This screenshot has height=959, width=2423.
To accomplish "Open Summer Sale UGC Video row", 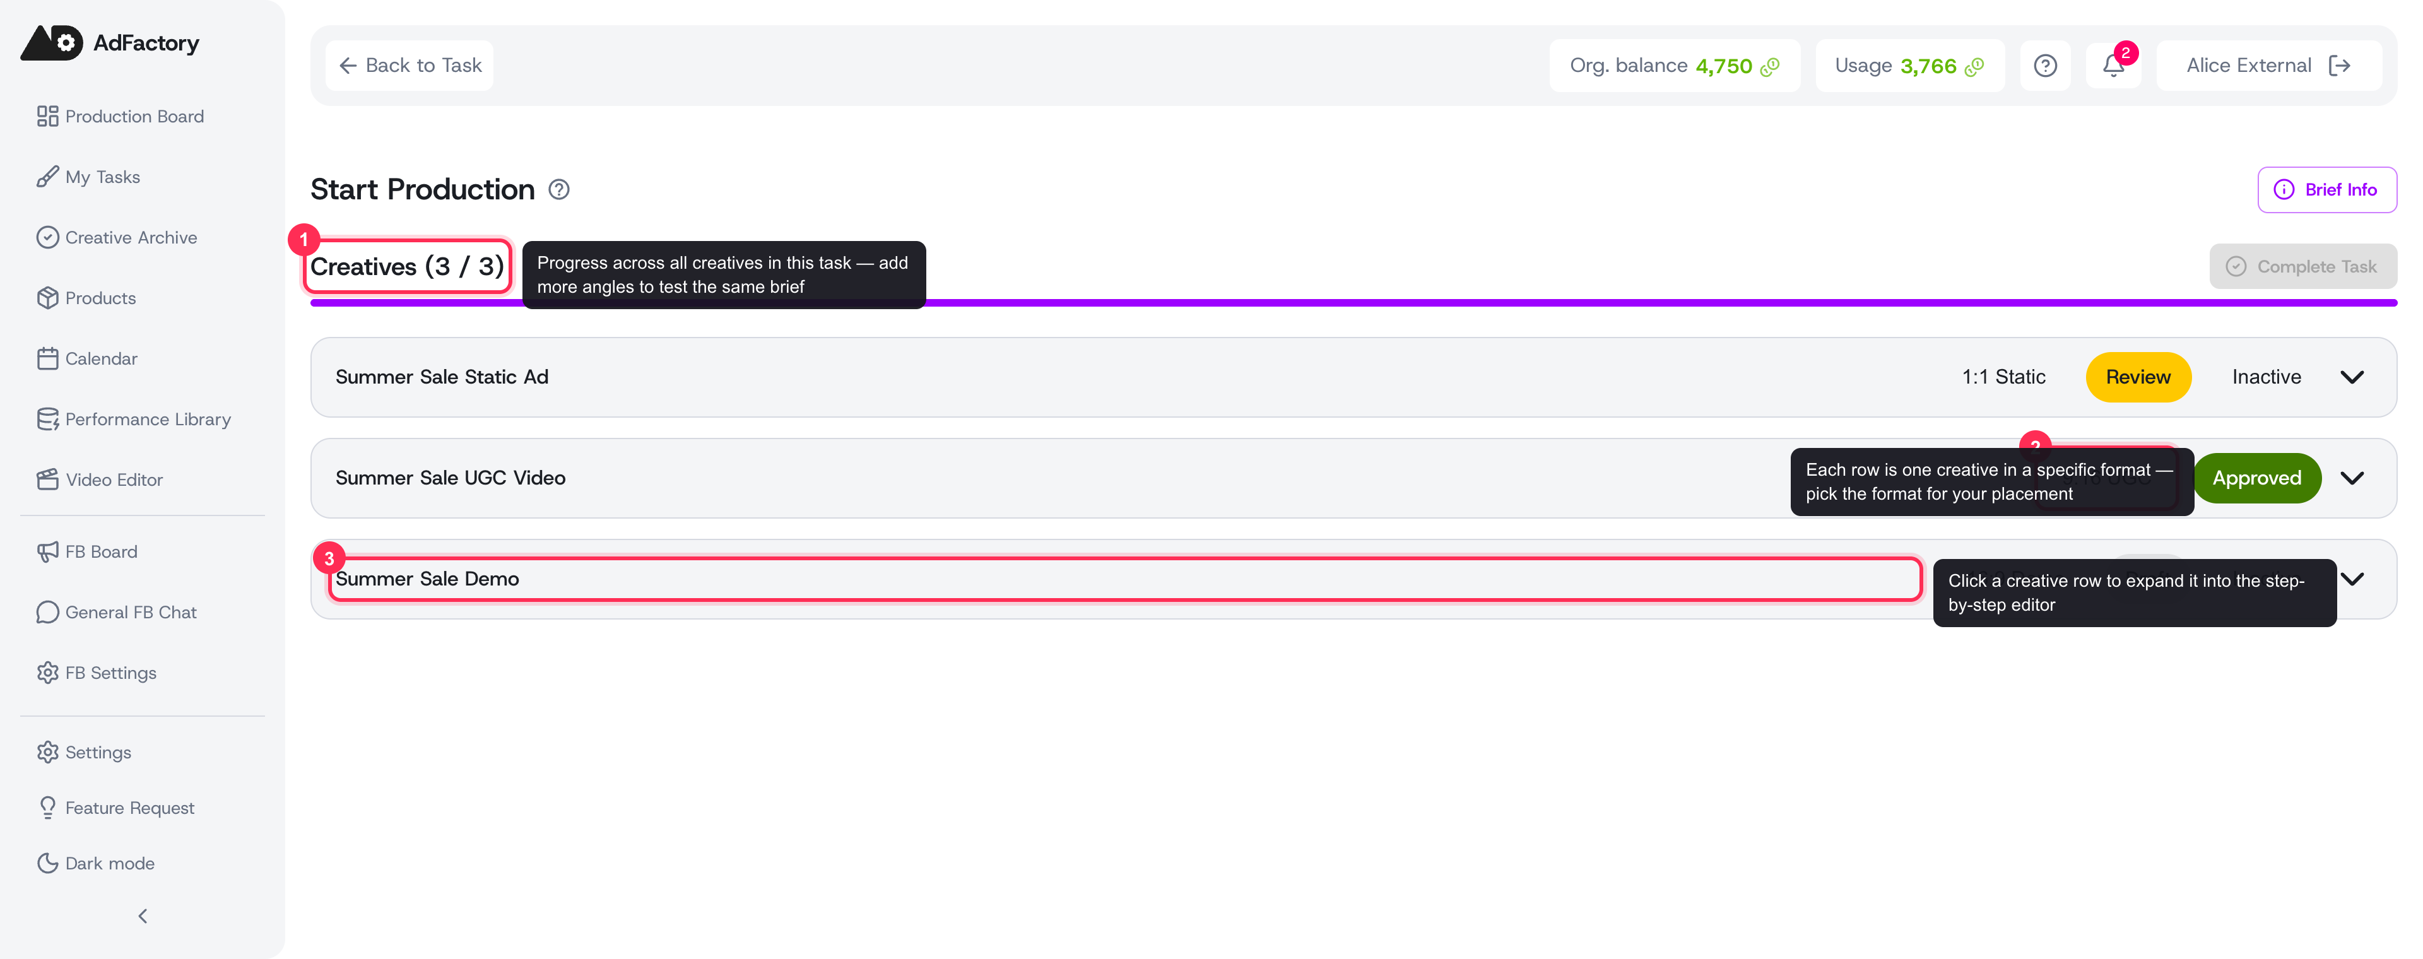I will tap(1353, 478).
